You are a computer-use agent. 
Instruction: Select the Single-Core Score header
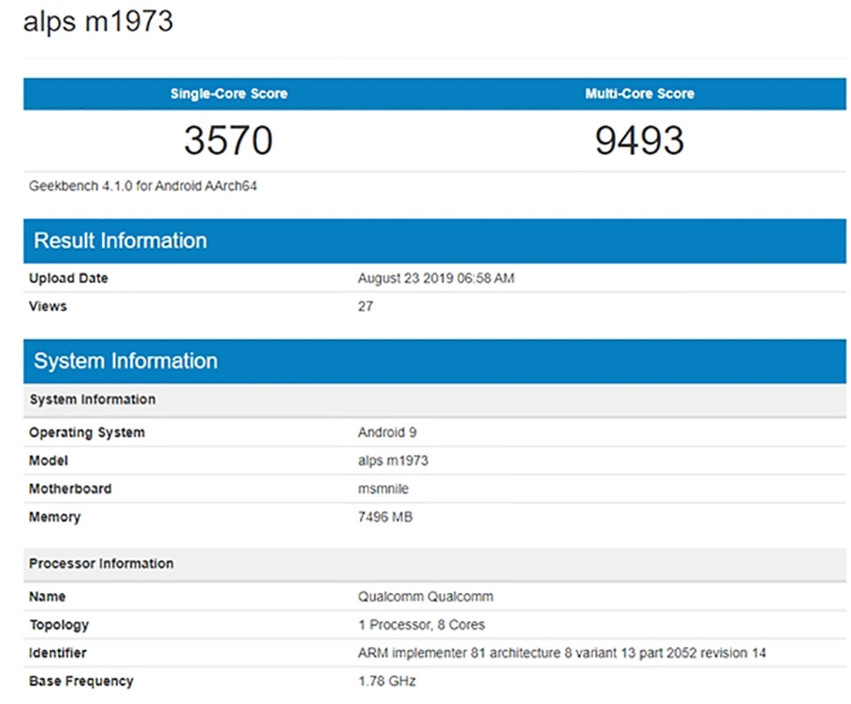(x=230, y=93)
